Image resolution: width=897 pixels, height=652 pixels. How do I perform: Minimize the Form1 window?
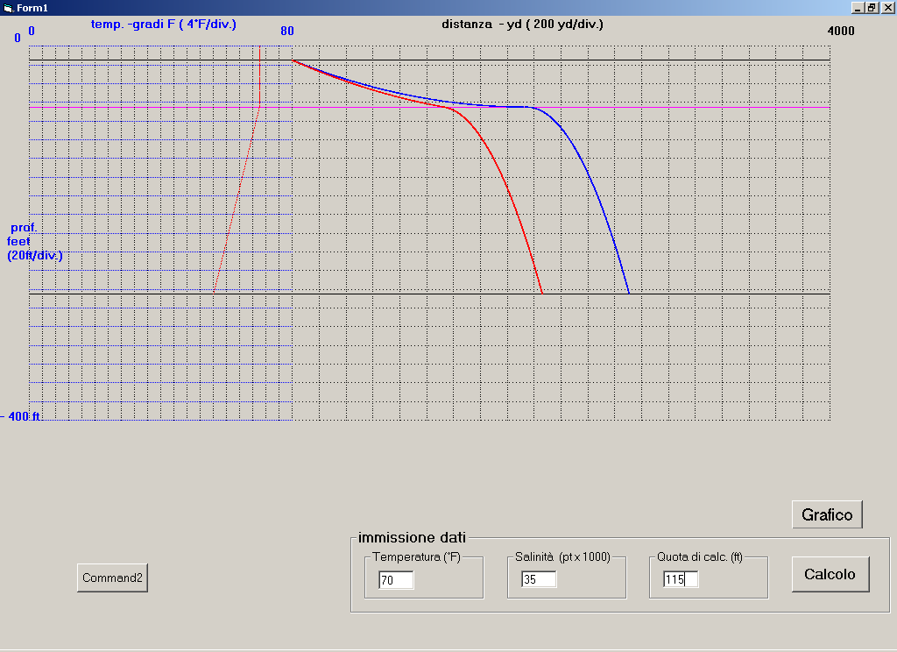pos(857,7)
